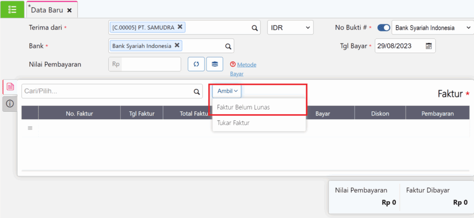Screen dimensions: 474x218
Task: Open the IDR currency dropdown
Action: pyautogui.click(x=290, y=28)
